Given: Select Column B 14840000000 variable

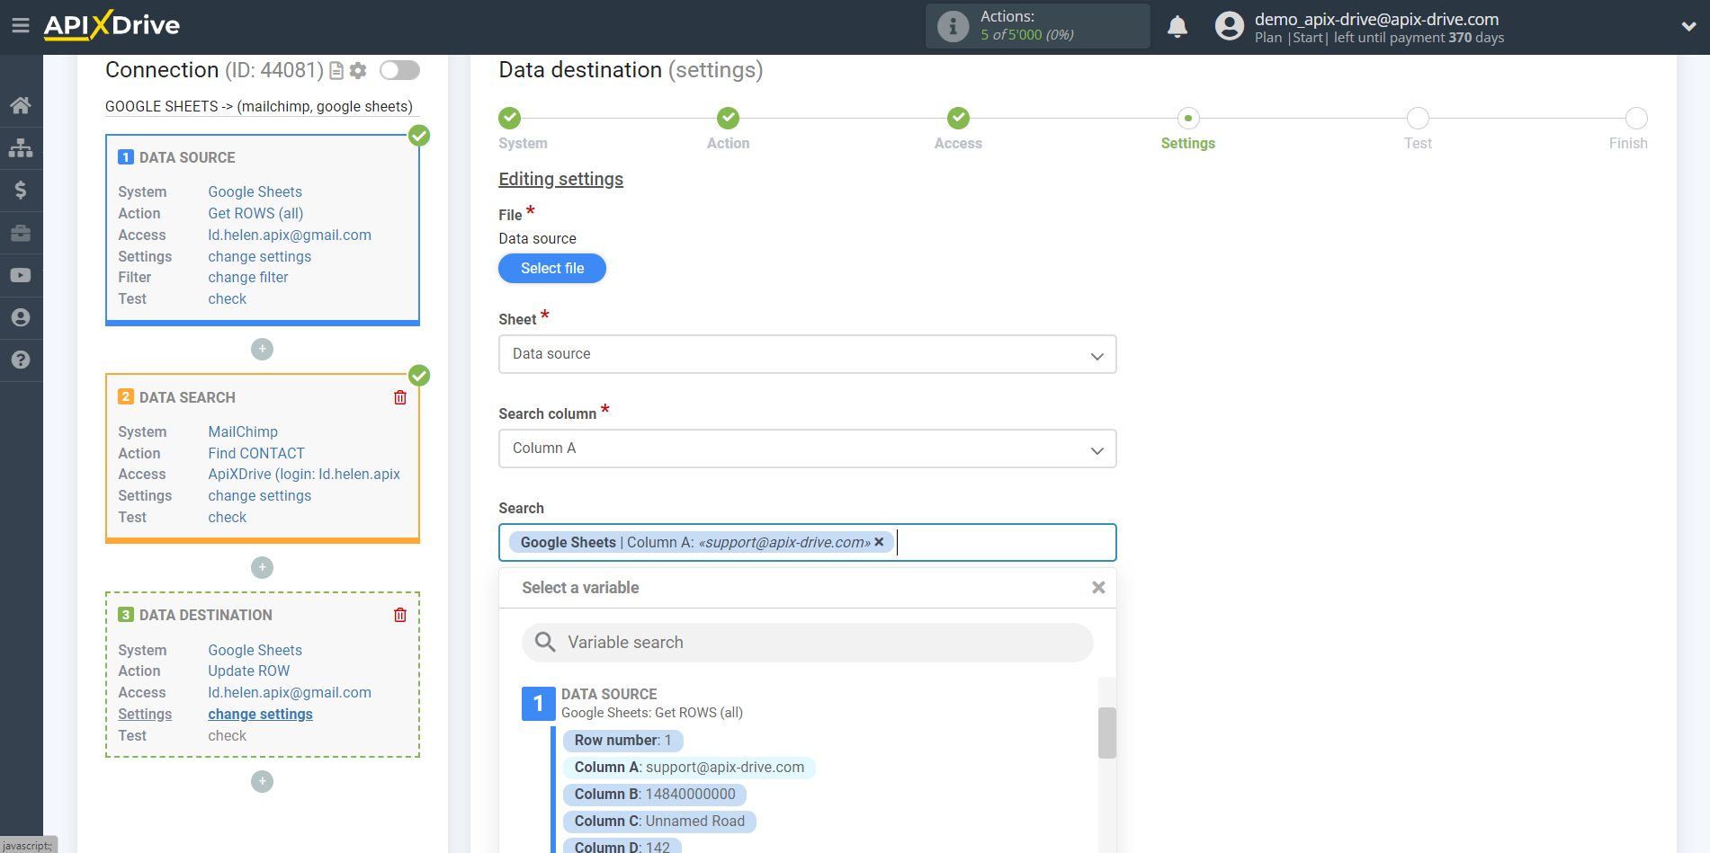Looking at the screenshot, I should (x=655, y=794).
